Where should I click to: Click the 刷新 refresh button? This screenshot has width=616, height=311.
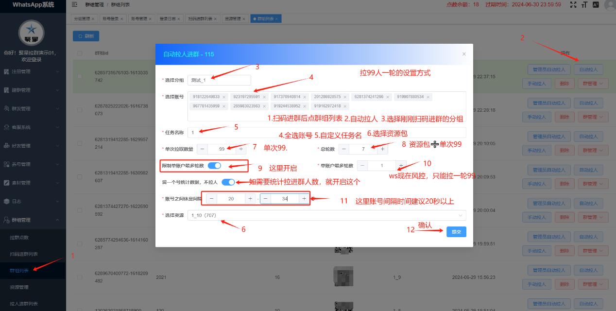[x=86, y=36]
